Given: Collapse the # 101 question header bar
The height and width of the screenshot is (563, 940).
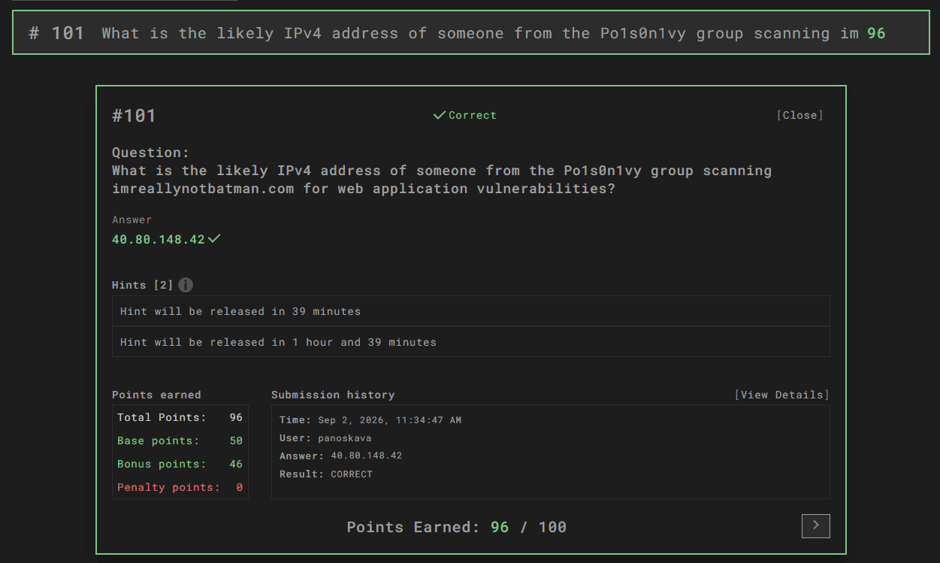Looking at the screenshot, I should click(x=473, y=33).
